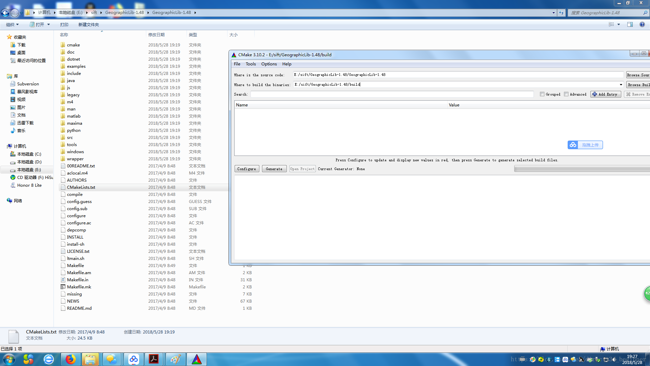This screenshot has width=650, height=366.
Task: Click 新建文件夹 in Explorer toolbar
Action: (x=88, y=24)
